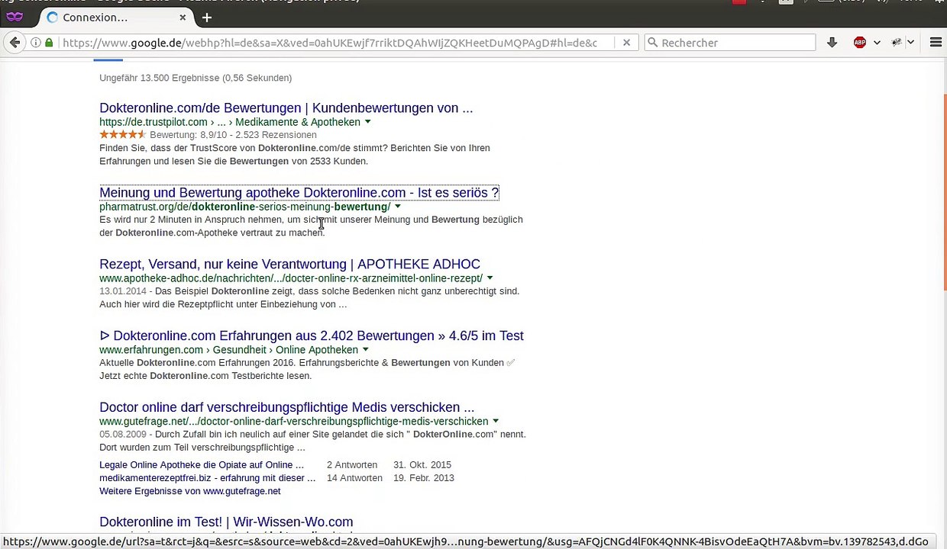Click the 13.01.2014 date in APOTHEKE ADHOC snippet

tap(122, 291)
